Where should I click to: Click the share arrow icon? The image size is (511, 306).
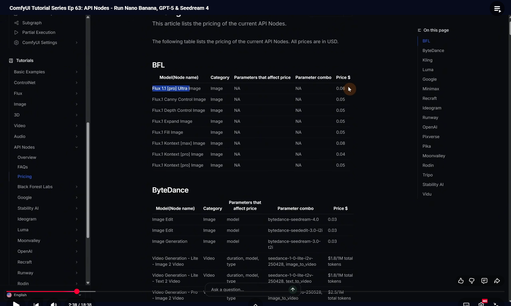(497, 281)
